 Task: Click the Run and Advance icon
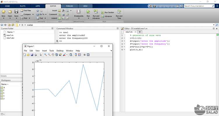click(96, 12)
